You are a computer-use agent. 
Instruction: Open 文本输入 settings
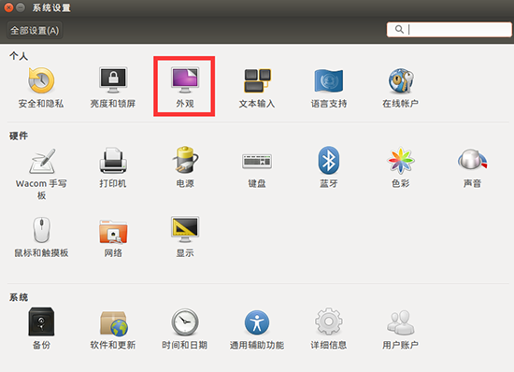click(257, 88)
